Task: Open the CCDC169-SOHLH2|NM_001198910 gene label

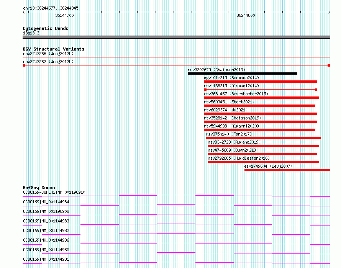Action: 54,192
